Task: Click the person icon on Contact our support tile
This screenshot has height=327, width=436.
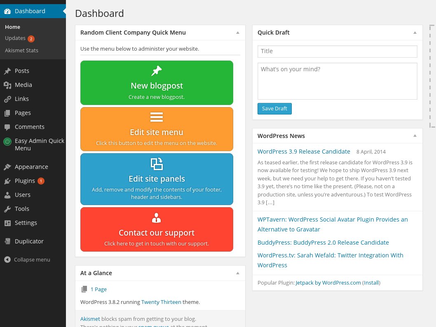Action: pos(156,218)
